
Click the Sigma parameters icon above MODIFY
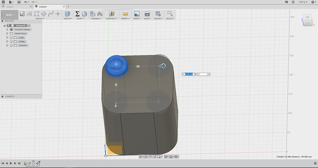click(78, 14)
